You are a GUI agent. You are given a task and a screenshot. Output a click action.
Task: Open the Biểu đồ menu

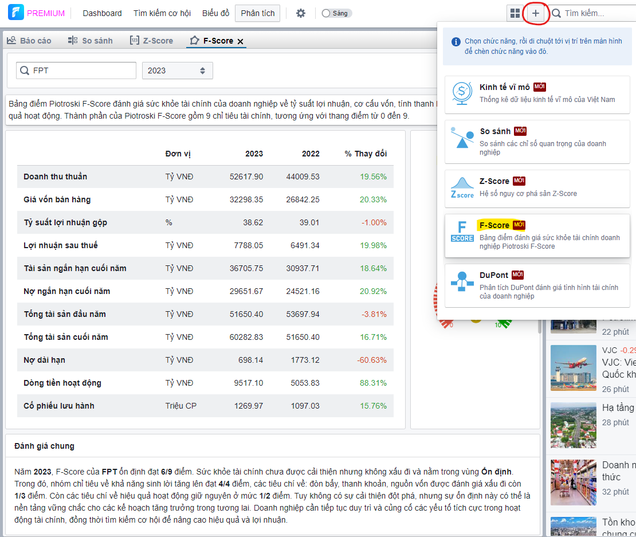pyautogui.click(x=216, y=13)
